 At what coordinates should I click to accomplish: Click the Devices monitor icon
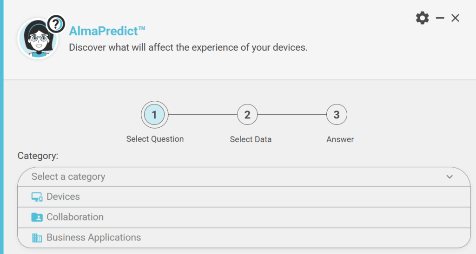pos(37,197)
